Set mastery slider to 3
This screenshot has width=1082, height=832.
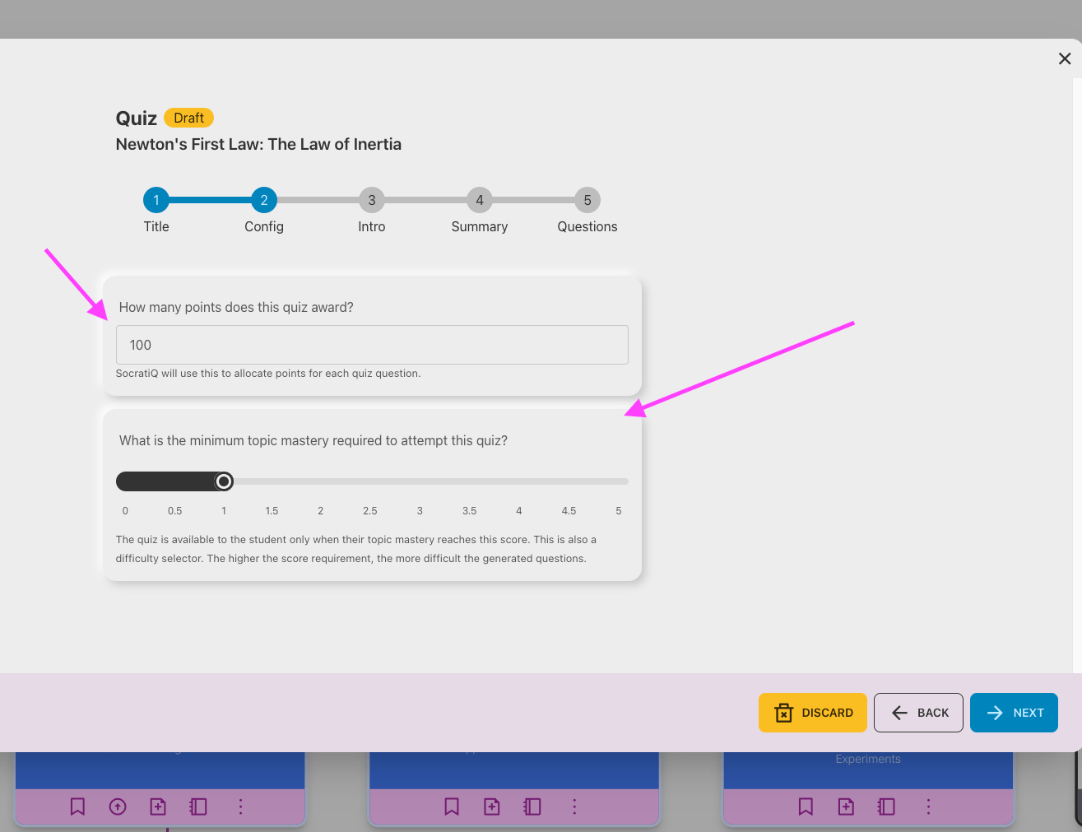(x=420, y=481)
